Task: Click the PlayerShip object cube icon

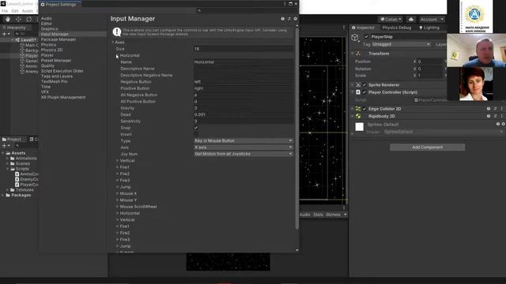Action: click(355, 38)
